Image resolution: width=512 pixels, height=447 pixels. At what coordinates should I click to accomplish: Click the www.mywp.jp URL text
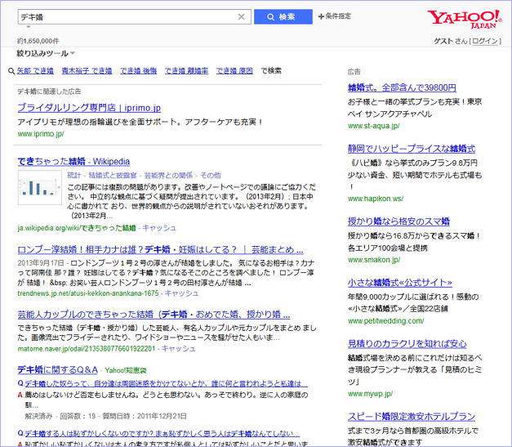(x=371, y=394)
